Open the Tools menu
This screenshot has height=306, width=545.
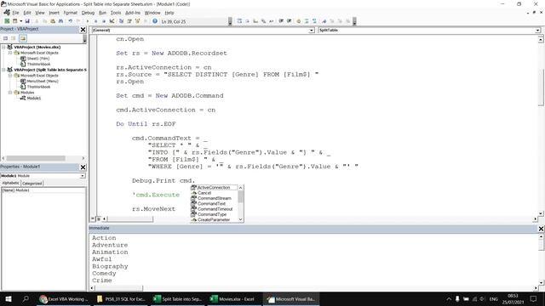tap(116, 13)
